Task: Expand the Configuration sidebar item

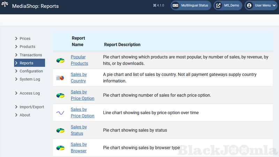Action: pyautogui.click(x=31, y=71)
